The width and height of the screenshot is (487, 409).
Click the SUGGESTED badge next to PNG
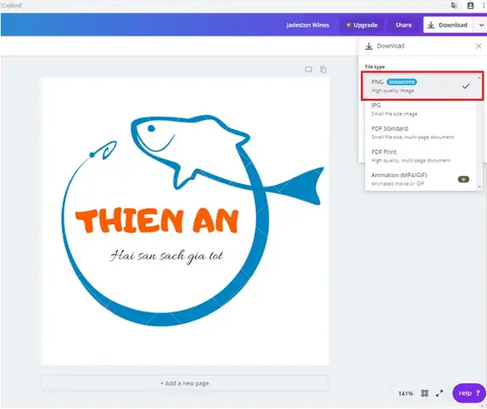pos(402,82)
